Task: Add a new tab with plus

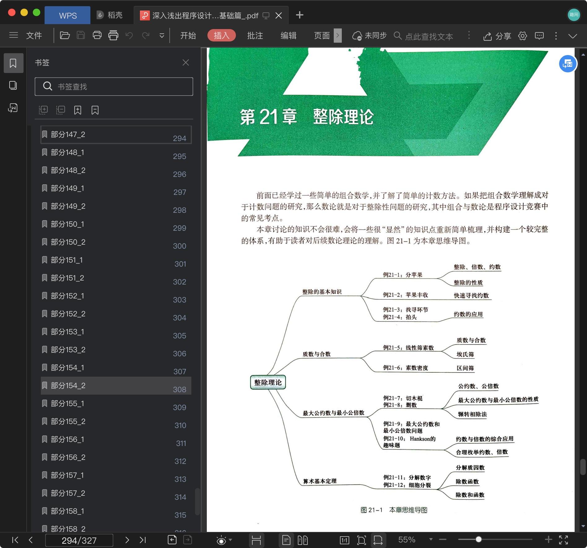Action: (x=299, y=15)
